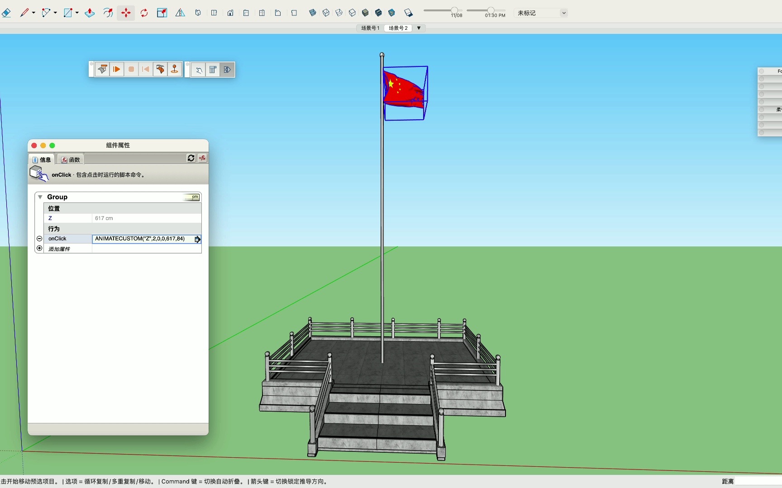Start the simulation play button

[x=117, y=70]
